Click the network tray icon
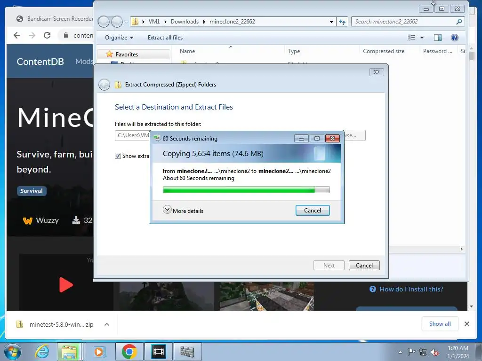The image size is (482, 361). coord(423,352)
